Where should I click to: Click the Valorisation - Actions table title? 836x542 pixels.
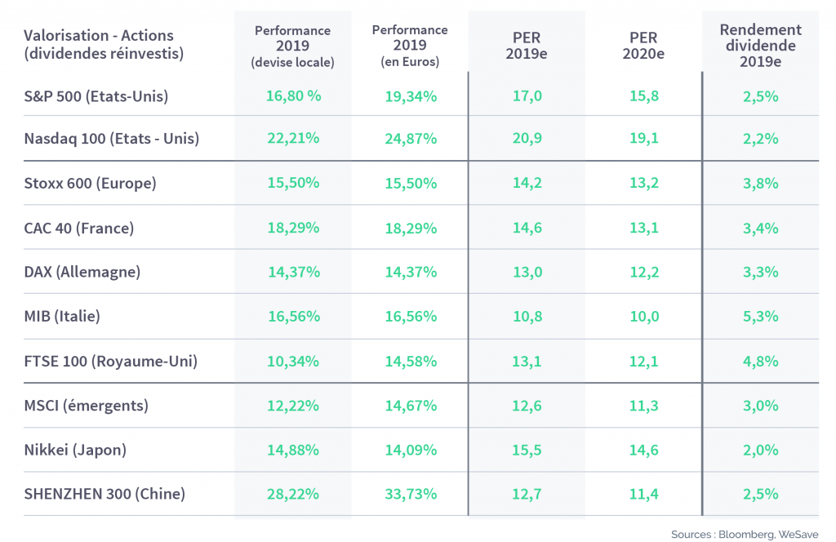tap(104, 44)
